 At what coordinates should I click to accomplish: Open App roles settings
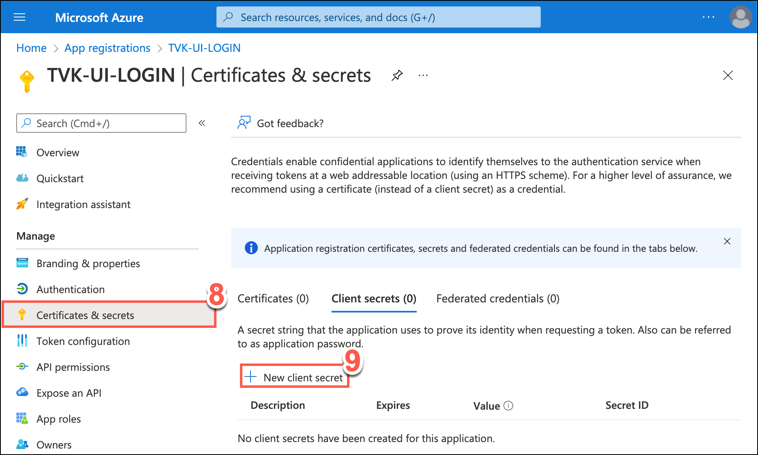point(58,419)
